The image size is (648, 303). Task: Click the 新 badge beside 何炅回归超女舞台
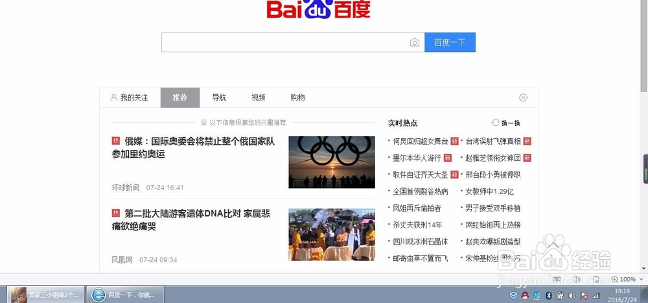click(x=455, y=141)
